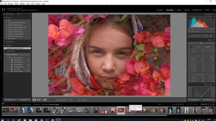The height and width of the screenshot is (121, 216).
Task: Open Grid view from filmstrip bar
Action: pos(12,104)
